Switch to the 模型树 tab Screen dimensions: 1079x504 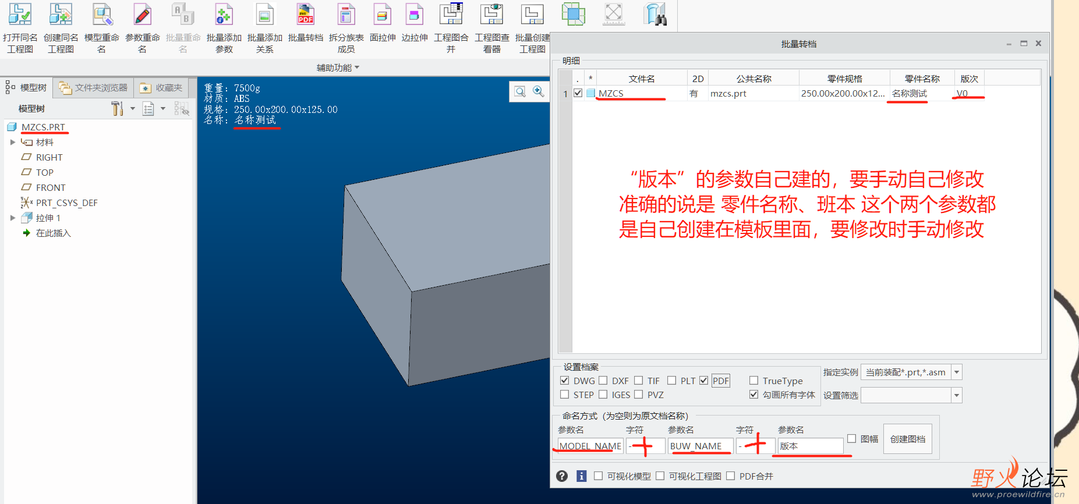(x=27, y=88)
